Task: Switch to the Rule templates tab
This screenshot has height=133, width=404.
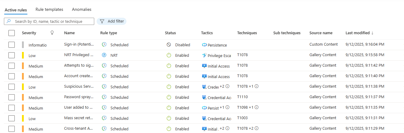Action: point(49,10)
